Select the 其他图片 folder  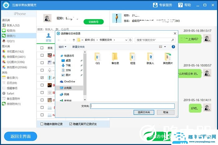pyautogui.click(x=168, y=59)
